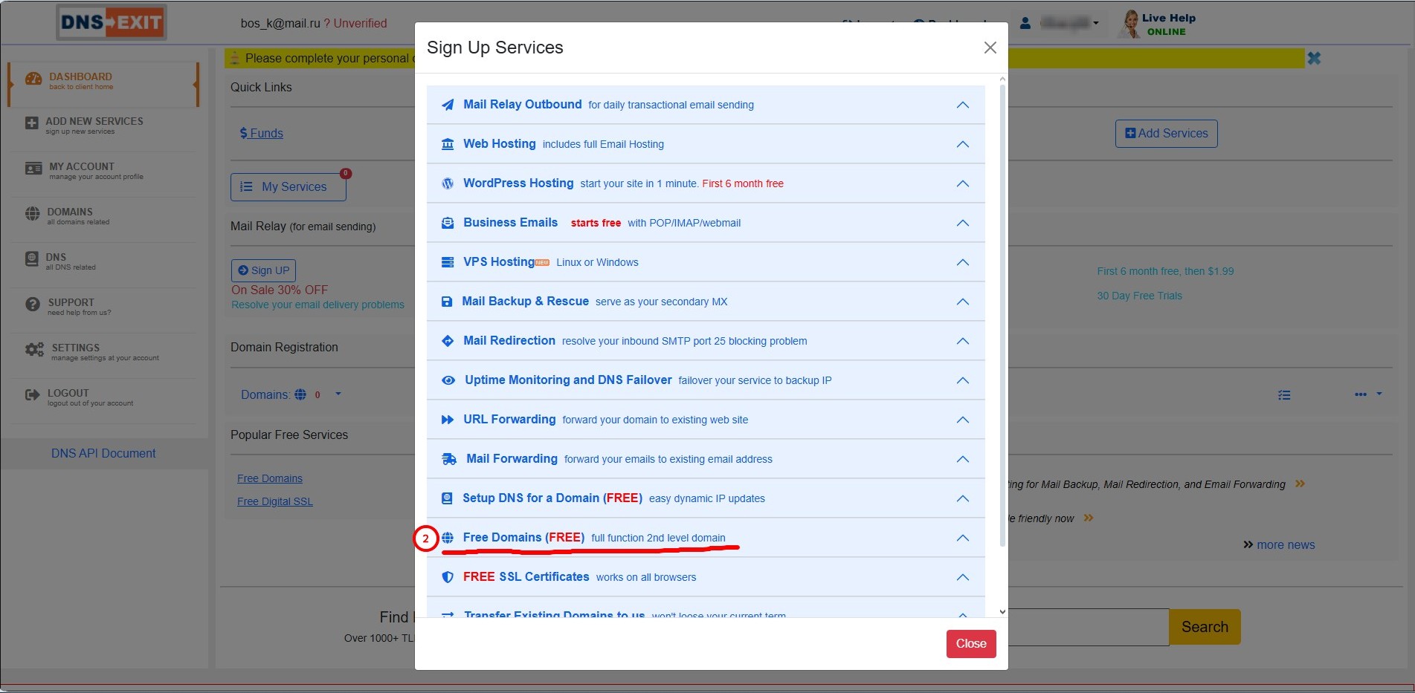Click the Mail Relay Outbound paper plane icon
1415x693 pixels.
[x=448, y=105]
